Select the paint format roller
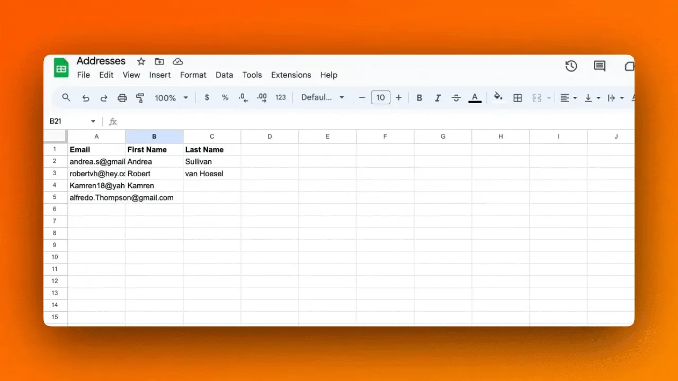This screenshot has height=381, width=678. coord(140,98)
